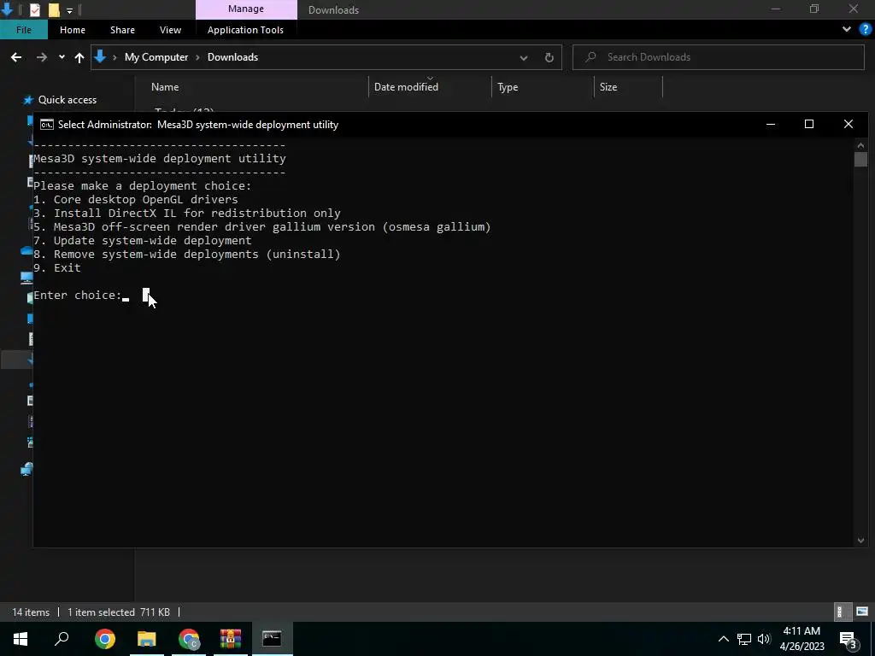Screen dimensions: 875x656
Task: Click the console scroll up arrow
Action: (860, 145)
